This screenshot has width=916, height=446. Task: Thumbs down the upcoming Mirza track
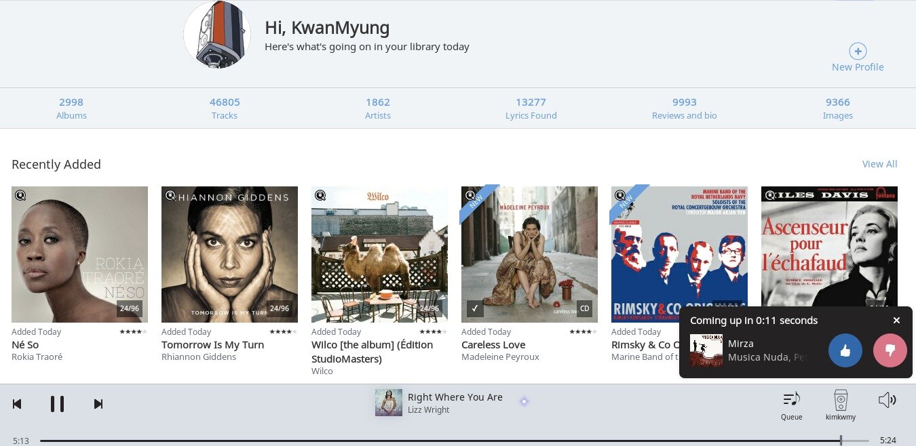point(890,350)
